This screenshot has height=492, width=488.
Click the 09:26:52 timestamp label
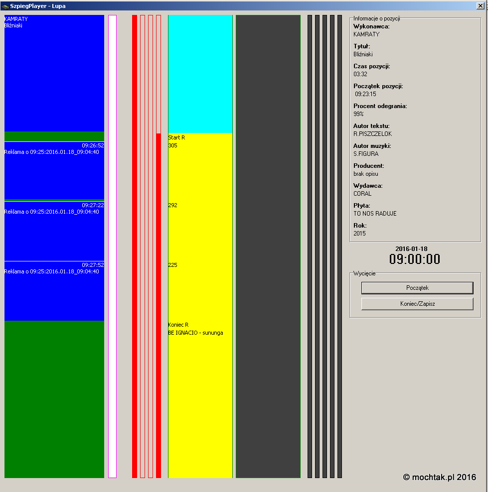[x=93, y=145]
